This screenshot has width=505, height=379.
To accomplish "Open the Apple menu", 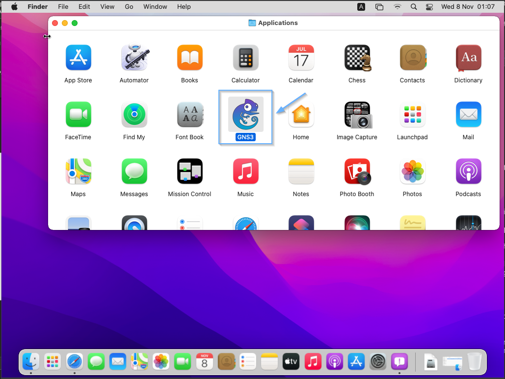I will (x=14, y=7).
